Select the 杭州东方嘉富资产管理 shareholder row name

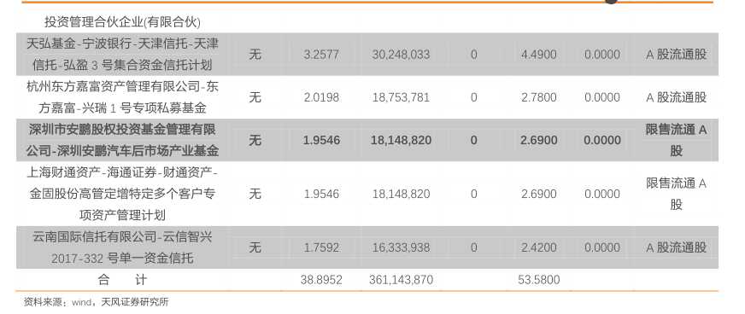122,97
